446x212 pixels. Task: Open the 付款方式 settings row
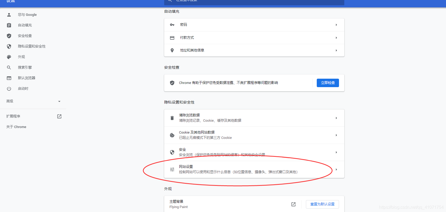(254, 38)
